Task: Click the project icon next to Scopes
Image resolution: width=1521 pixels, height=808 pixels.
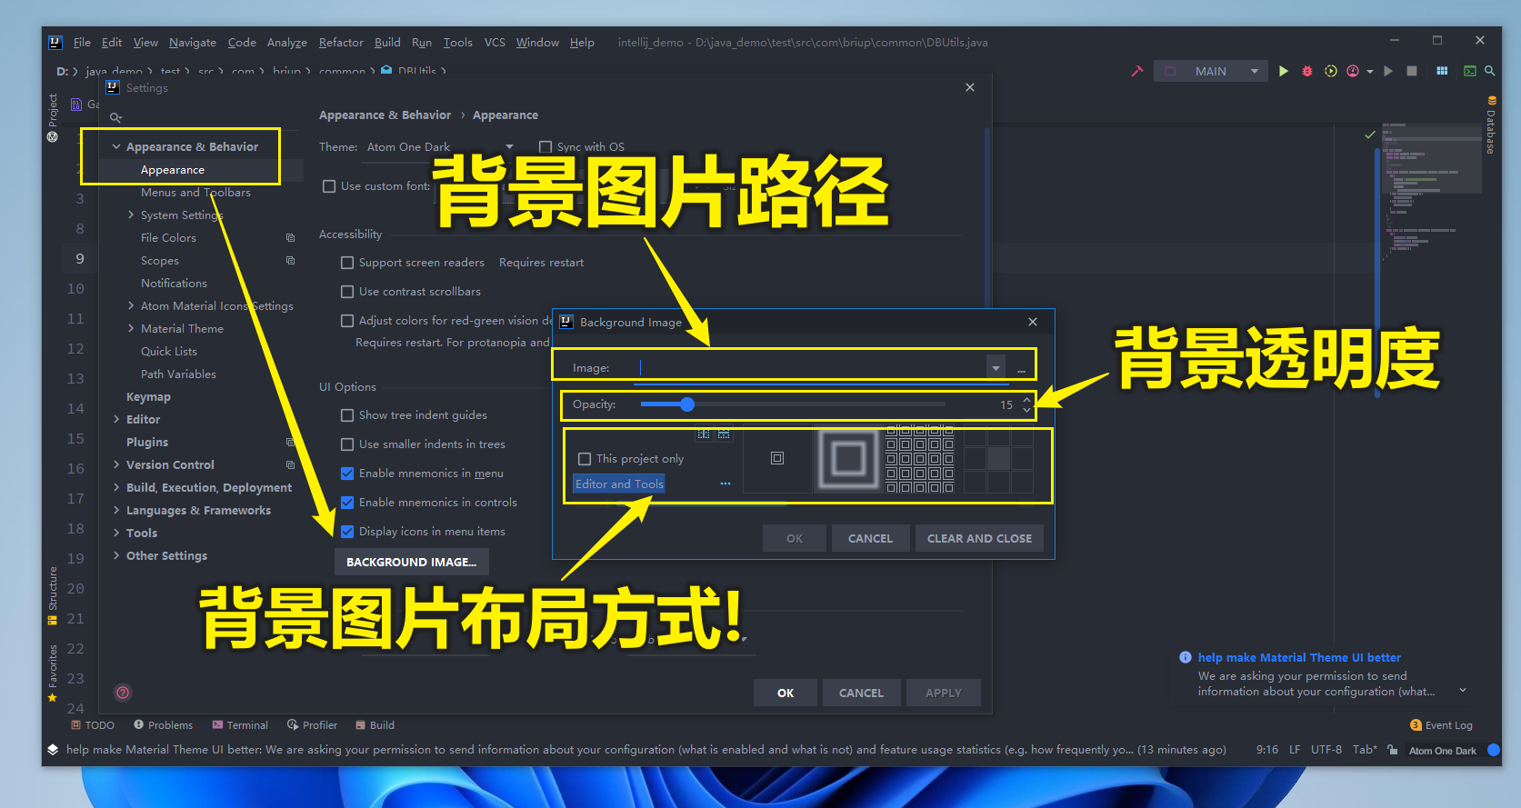Action: (291, 261)
